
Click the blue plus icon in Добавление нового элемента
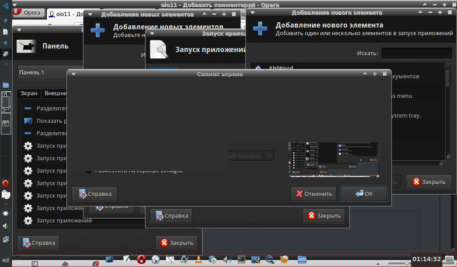pos(260,28)
